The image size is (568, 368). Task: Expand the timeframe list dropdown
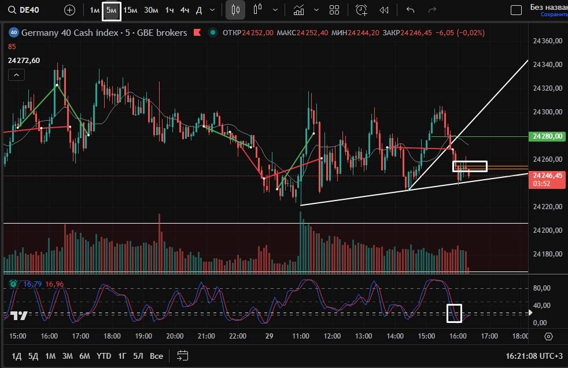coord(212,10)
